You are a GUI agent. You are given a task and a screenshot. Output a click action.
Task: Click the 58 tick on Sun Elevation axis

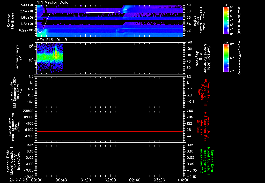(188, 11)
